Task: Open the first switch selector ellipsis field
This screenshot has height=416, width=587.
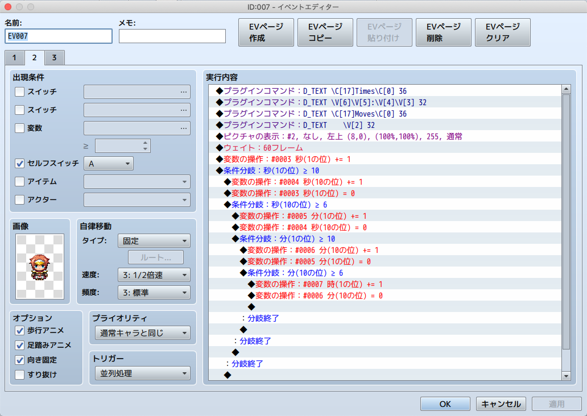Action: tap(137, 91)
